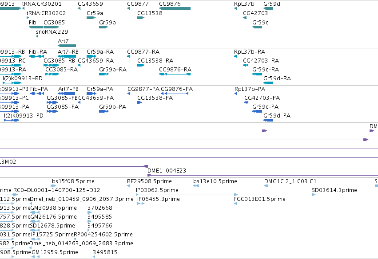Click the Gr59d gene glyph
Viewport: 378px width, 259px height.
pyautogui.click(x=268, y=8)
